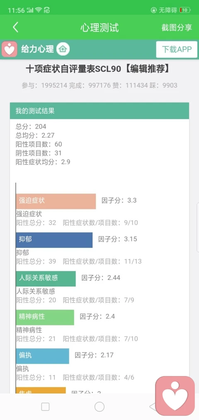Tap the SCL90 test title heading
The image size is (199, 420).
[98, 69]
